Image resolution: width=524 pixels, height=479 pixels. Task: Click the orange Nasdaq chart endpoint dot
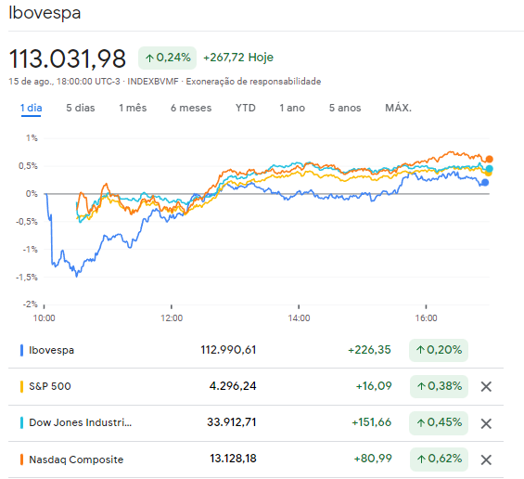tap(490, 159)
